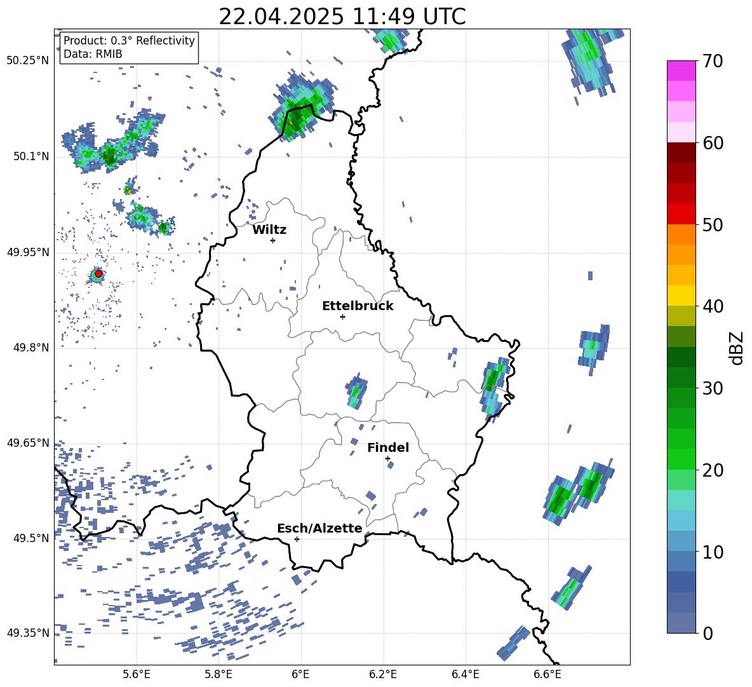Click the Ettelbruck city label
The height and width of the screenshot is (687, 752).
click(x=358, y=306)
